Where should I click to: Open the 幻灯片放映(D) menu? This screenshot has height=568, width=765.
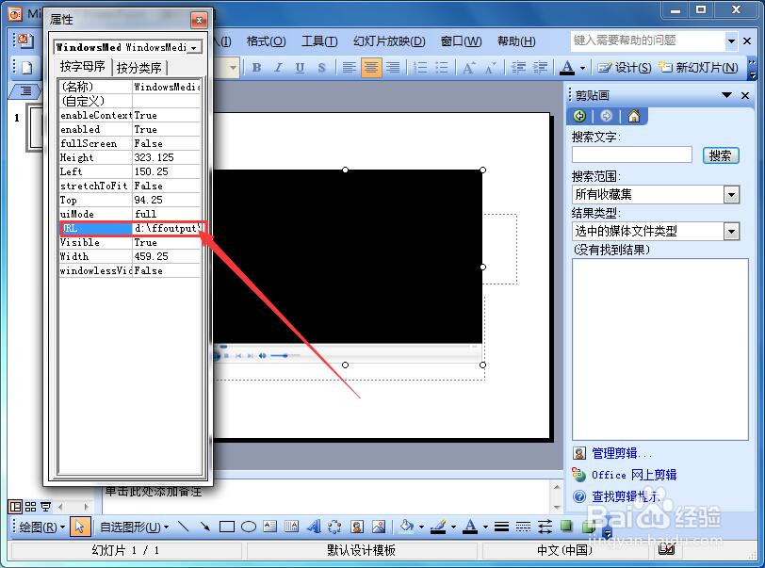[389, 41]
